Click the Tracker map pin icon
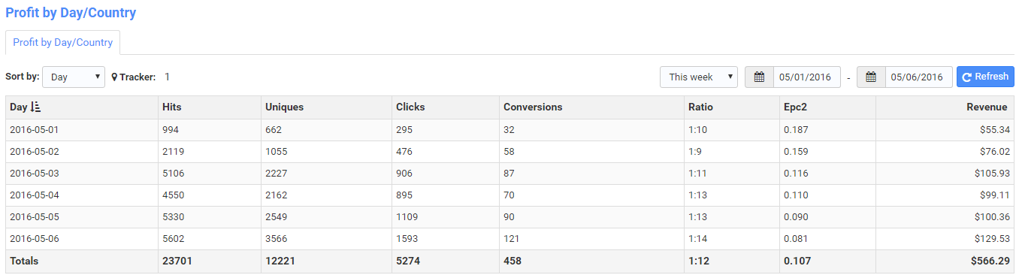 point(115,77)
